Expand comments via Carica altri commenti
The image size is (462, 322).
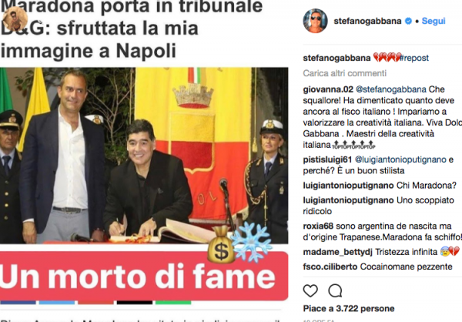[345, 73]
